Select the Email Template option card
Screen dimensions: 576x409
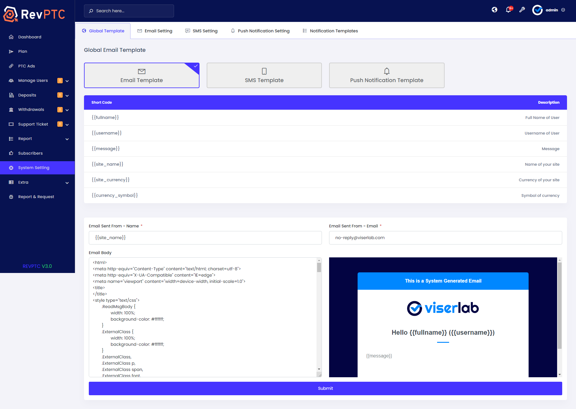142,75
